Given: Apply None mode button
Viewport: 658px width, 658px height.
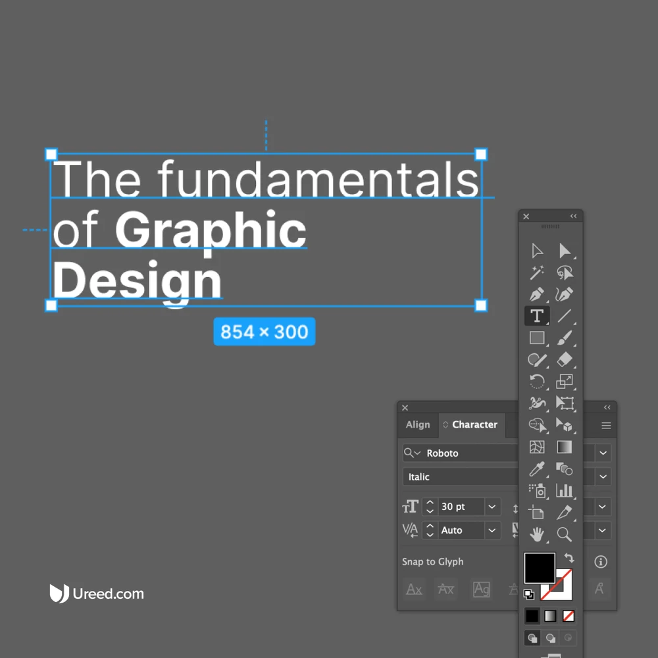Looking at the screenshot, I should click(569, 616).
